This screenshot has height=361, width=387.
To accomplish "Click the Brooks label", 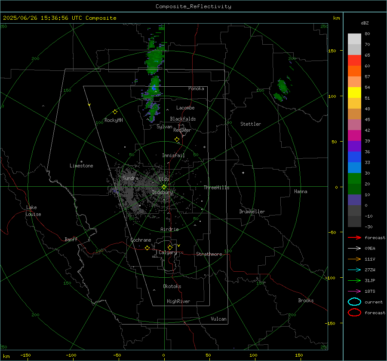I will (306, 300).
